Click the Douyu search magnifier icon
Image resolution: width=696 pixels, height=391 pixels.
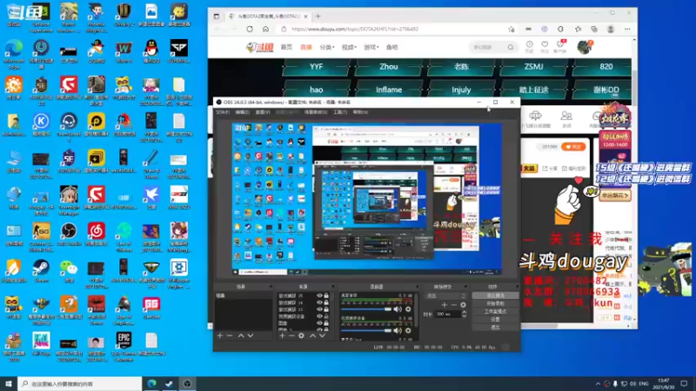click(511, 47)
